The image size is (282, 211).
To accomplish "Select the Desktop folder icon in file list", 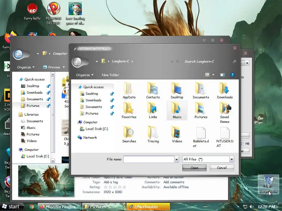I will click(x=177, y=91).
